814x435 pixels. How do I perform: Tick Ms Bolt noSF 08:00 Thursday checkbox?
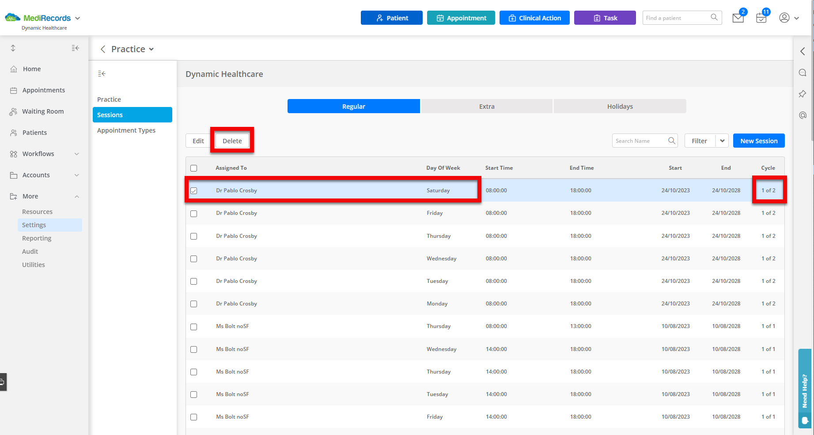click(194, 327)
